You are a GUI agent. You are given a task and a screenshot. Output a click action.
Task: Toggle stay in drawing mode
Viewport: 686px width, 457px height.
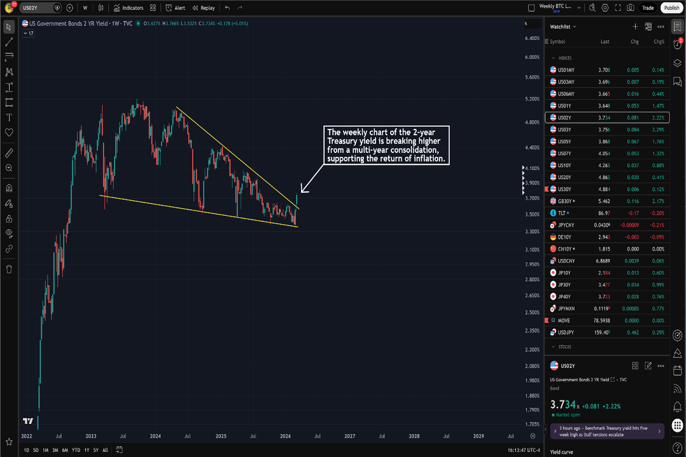[9, 203]
